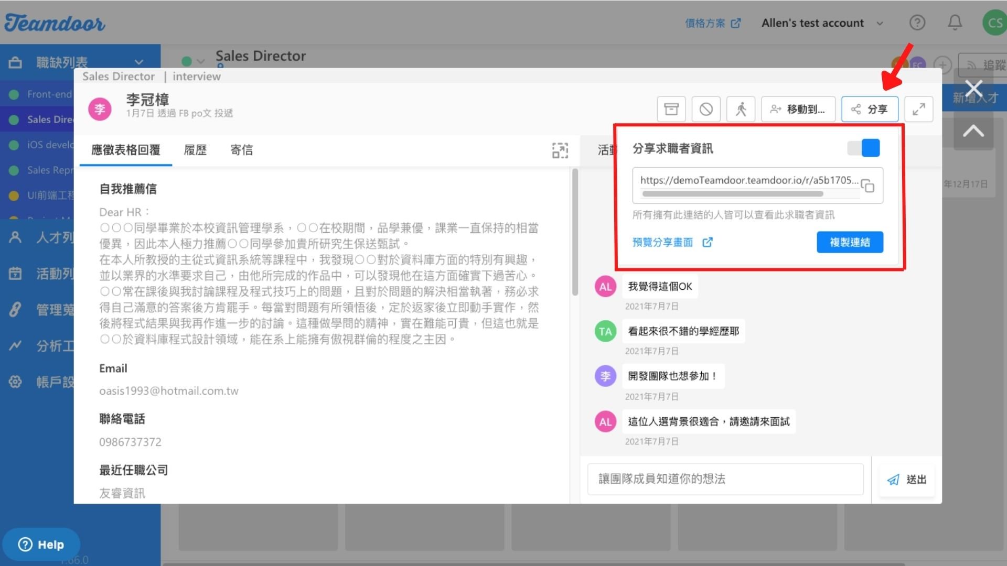Screen dimensions: 1007x566
Task: Click the help question mark icon
Action: click(917, 23)
